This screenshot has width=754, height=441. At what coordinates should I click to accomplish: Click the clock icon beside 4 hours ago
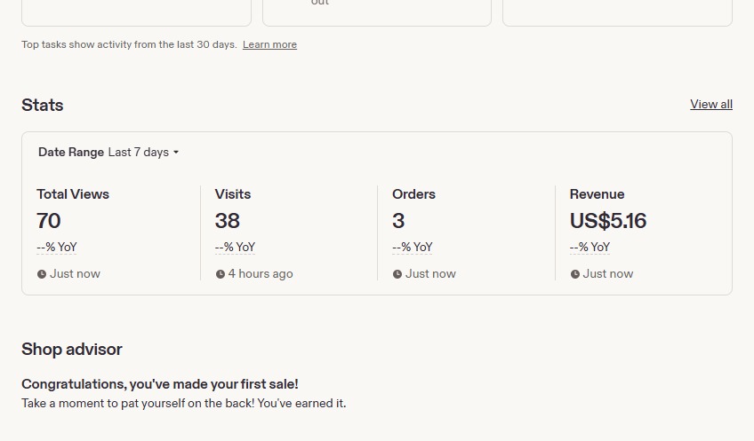[x=221, y=274]
